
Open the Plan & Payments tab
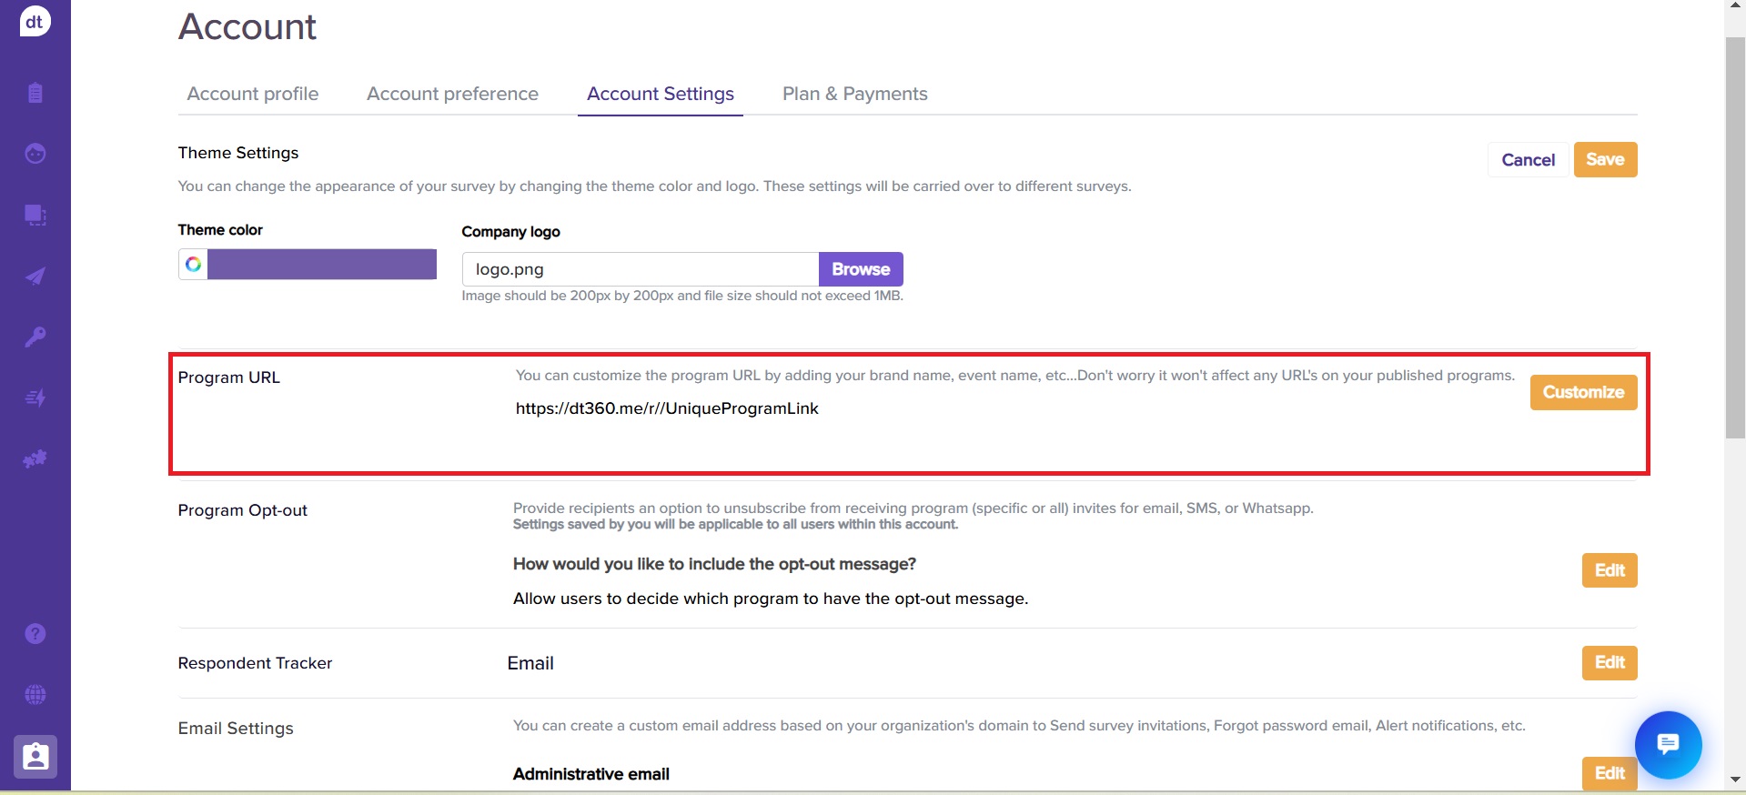tap(854, 94)
